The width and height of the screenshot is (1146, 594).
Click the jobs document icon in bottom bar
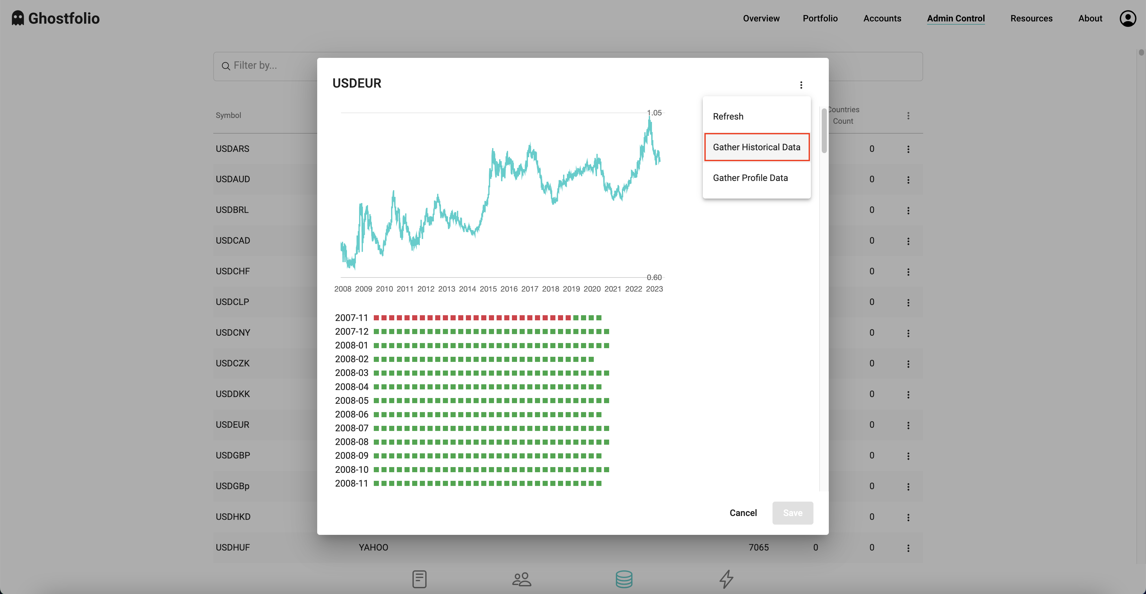[419, 579]
